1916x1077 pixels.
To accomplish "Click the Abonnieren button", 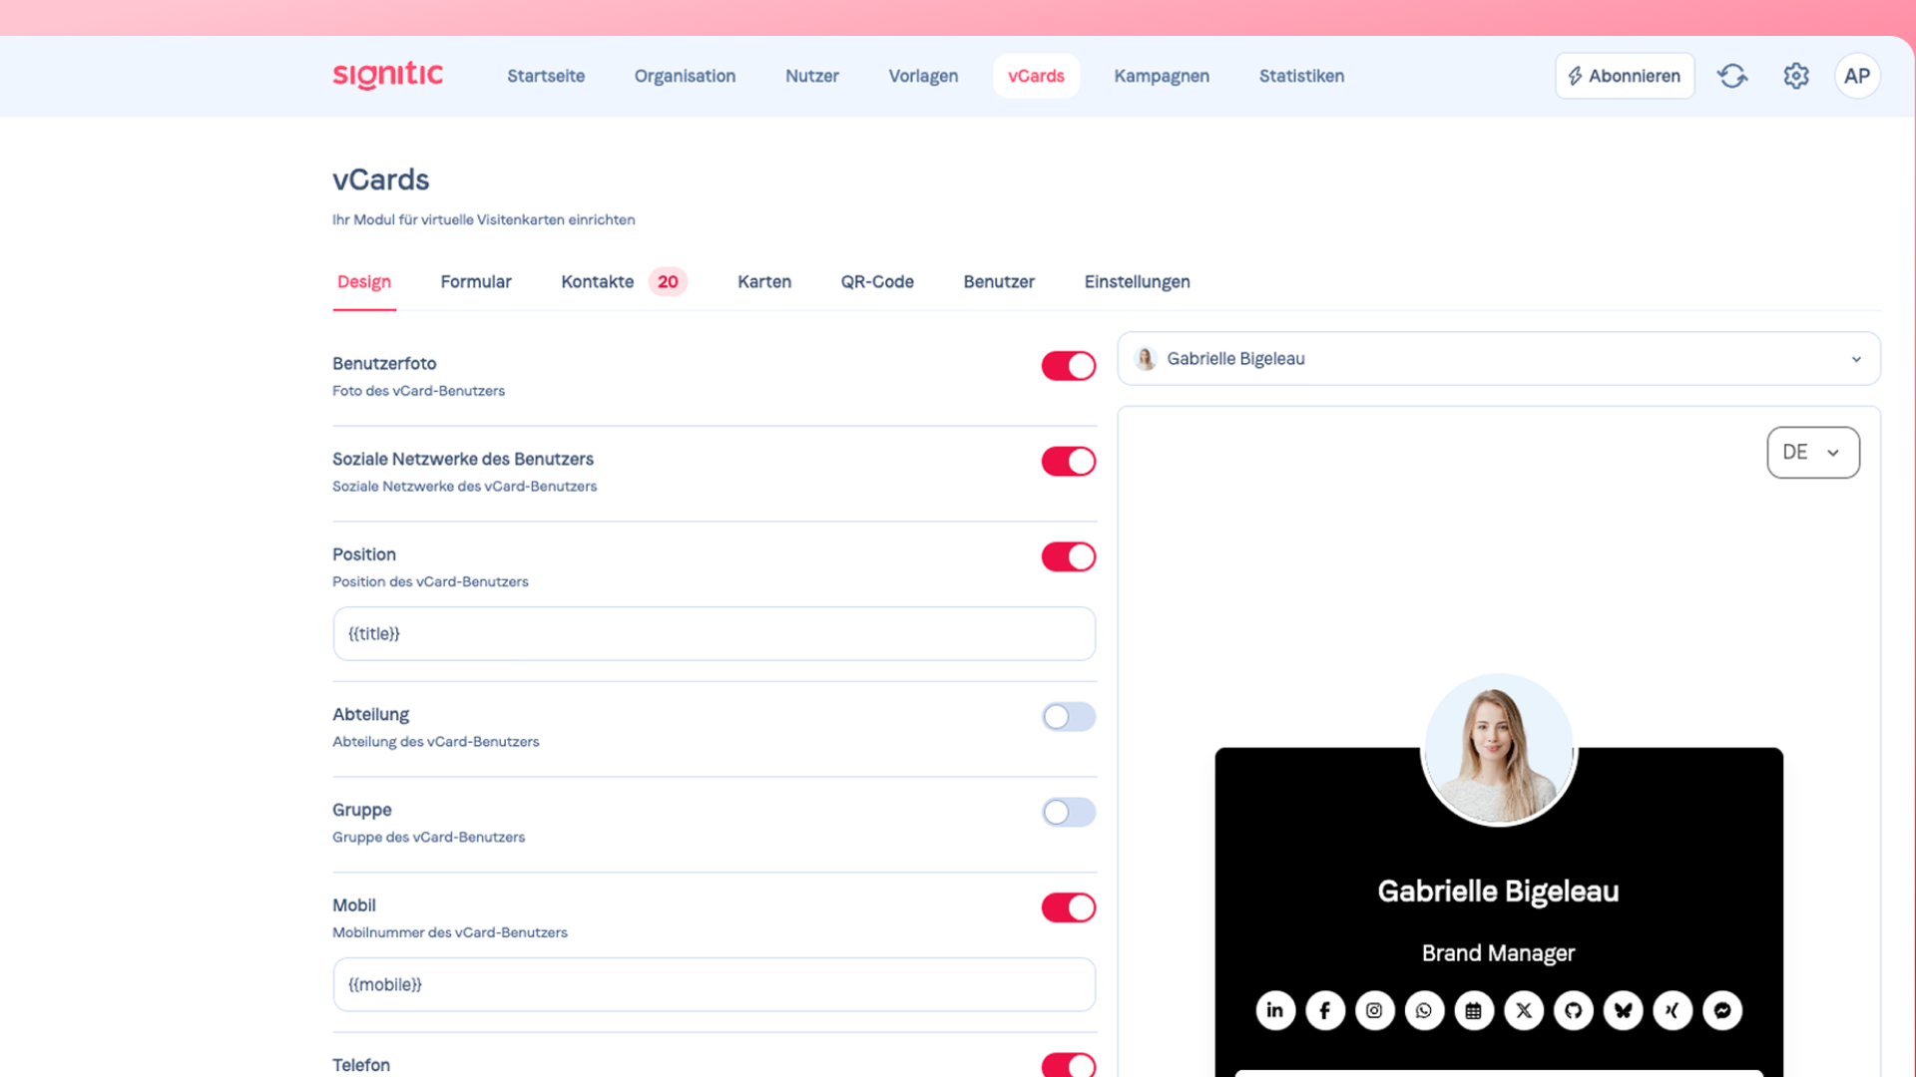I will (x=1624, y=76).
